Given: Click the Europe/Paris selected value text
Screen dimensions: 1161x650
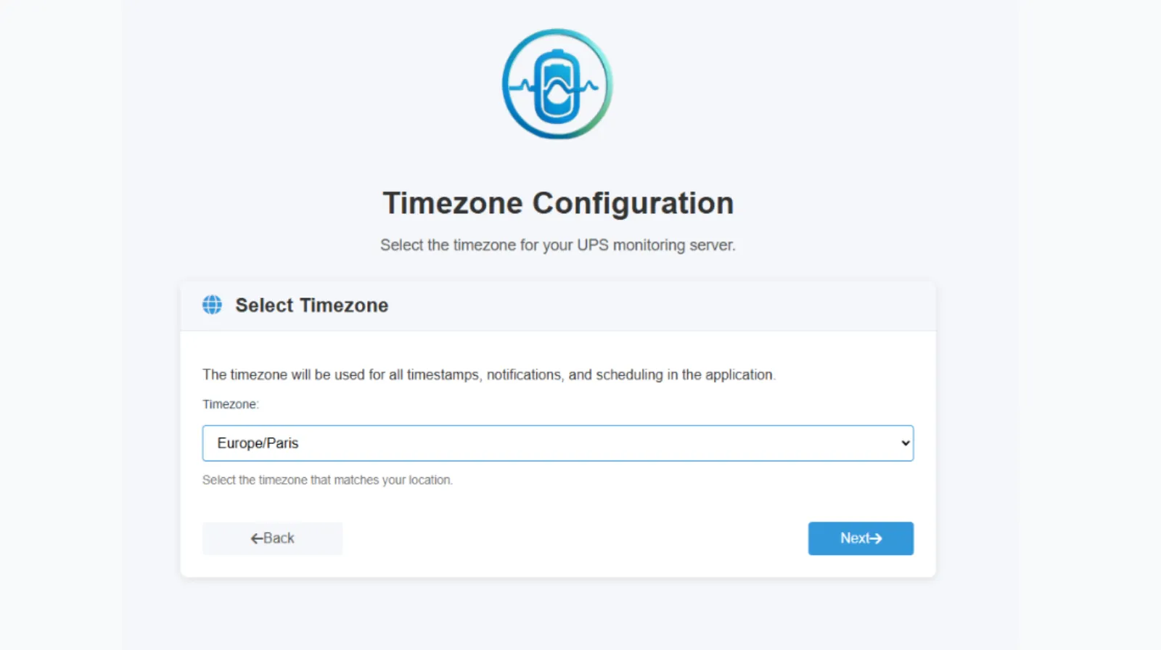Looking at the screenshot, I should coord(258,443).
